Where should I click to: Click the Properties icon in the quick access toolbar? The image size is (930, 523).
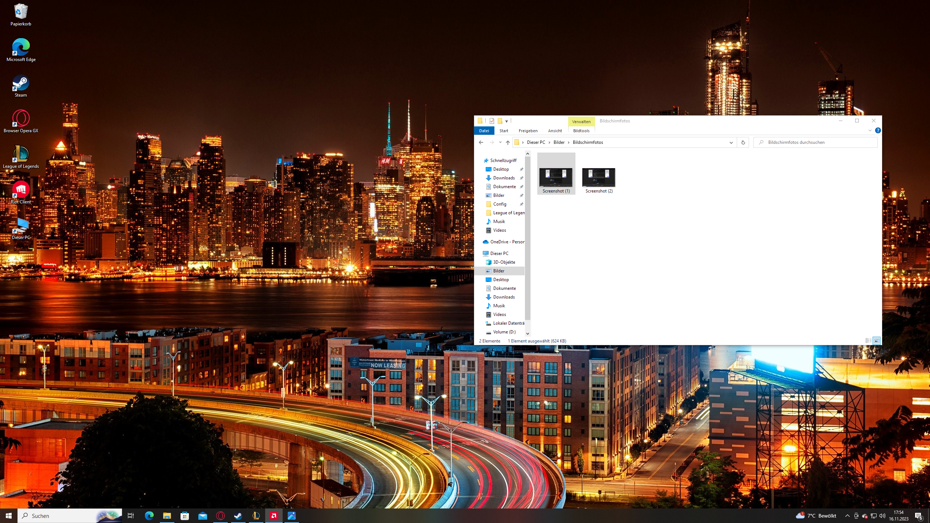point(492,121)
